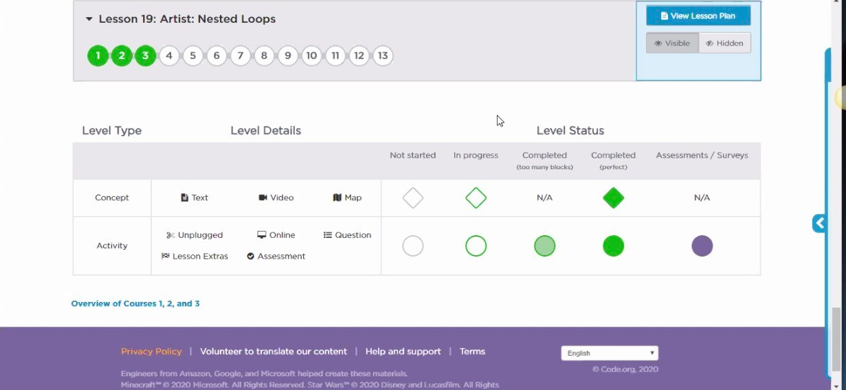Open the English language dropdown

(610, 353)
